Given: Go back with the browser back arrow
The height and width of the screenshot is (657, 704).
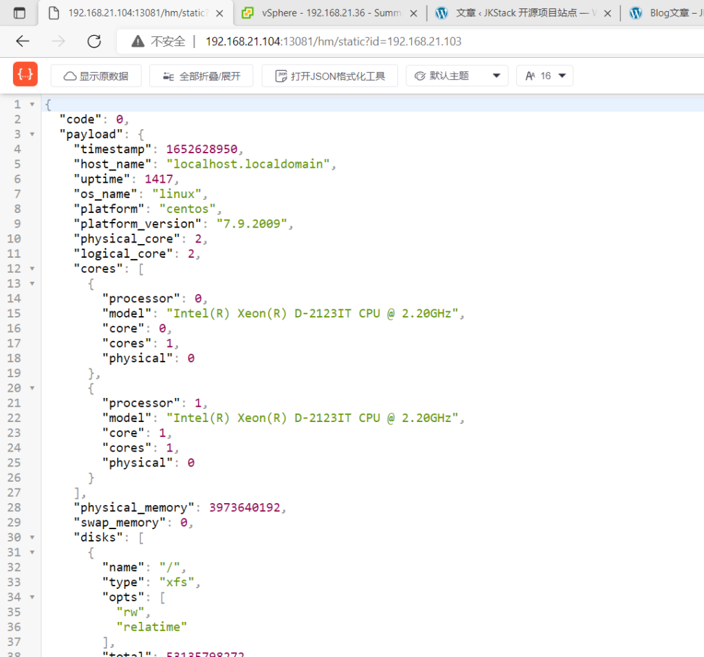Looking at the screenshot, I should coord(23,41).
